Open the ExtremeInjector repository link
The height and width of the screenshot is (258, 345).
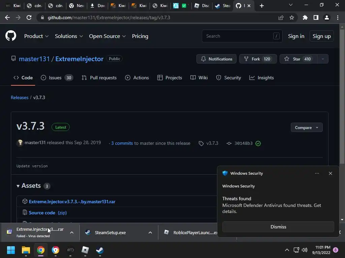pyautogui.click(x=80, y=59)
